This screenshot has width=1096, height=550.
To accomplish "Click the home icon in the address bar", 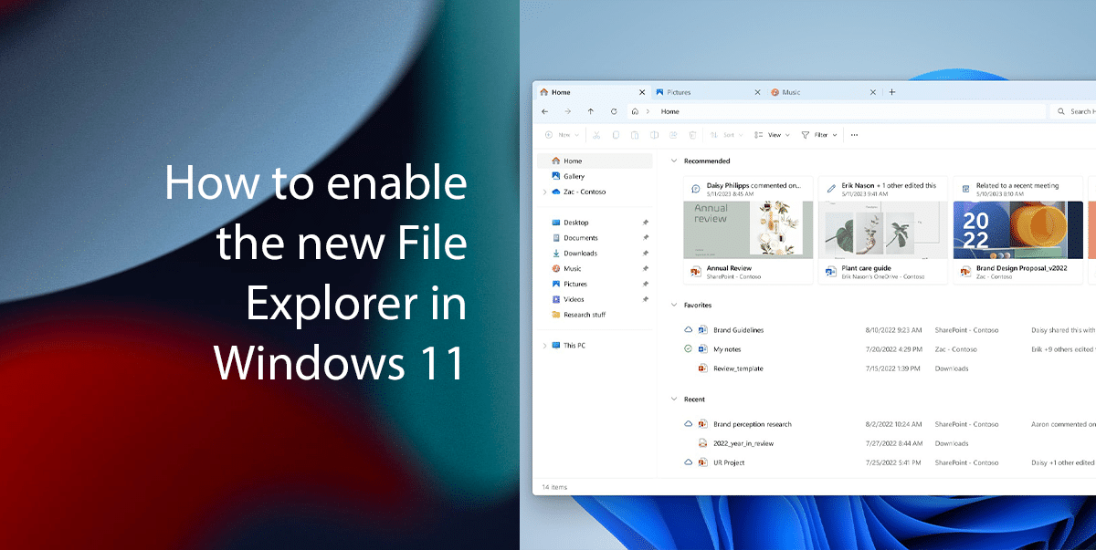I will [x=635, y=111].
